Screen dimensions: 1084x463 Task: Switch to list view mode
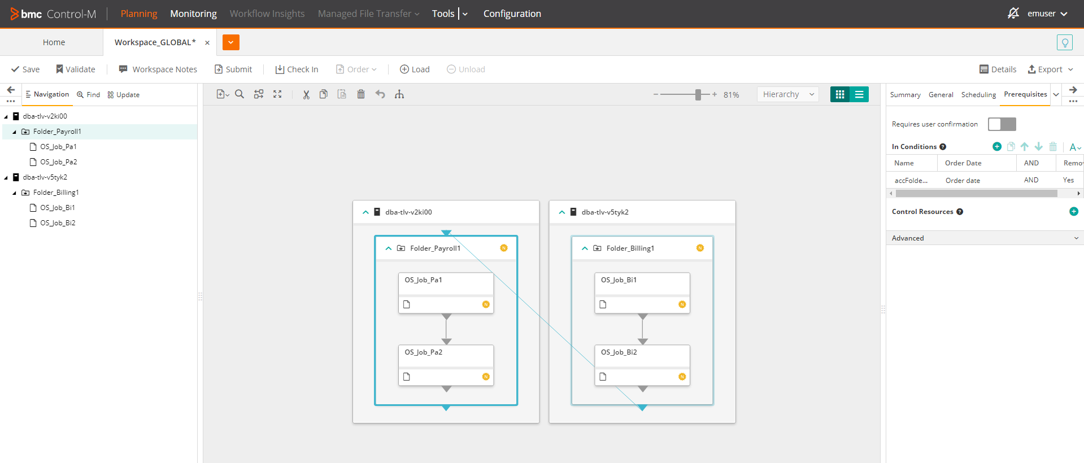pyautogui.click(x=859, y=94)
